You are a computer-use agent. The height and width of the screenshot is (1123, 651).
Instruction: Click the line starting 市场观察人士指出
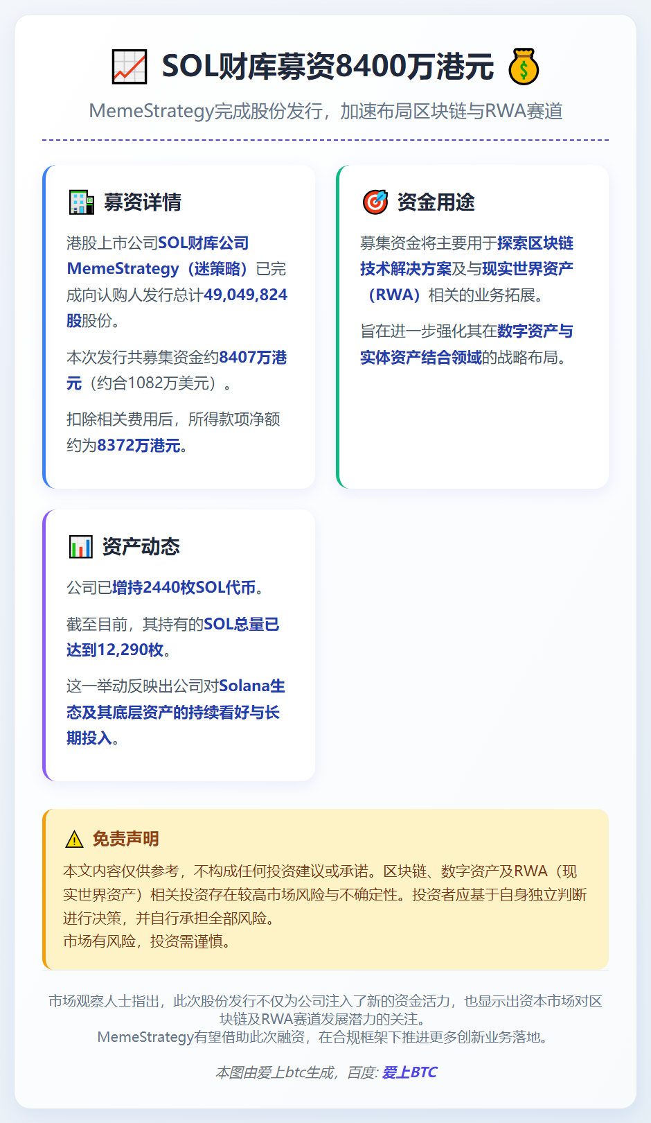point(325,1001)
